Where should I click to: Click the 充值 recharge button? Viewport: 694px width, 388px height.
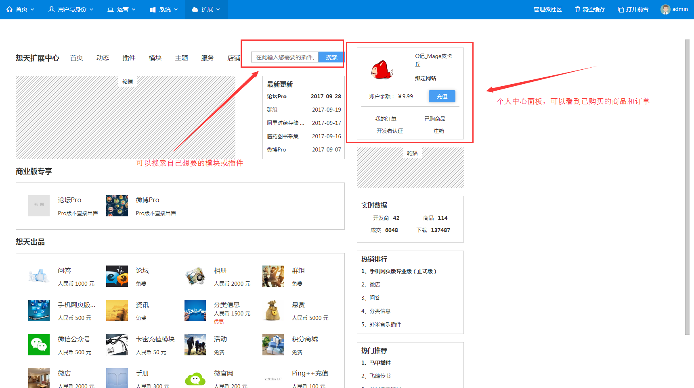(442, 96)
